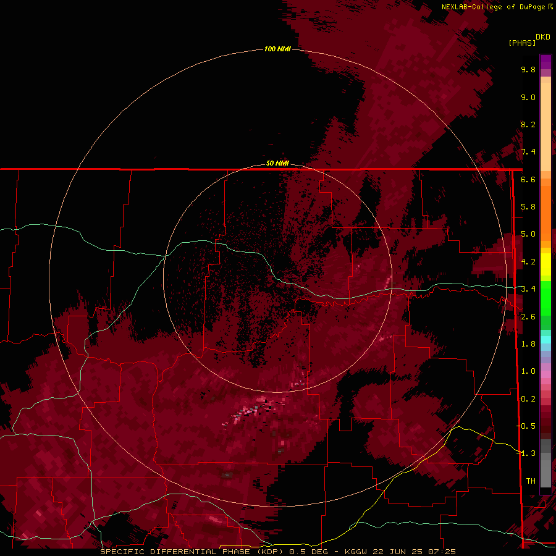Click the SPECIFIC DIFFERENTIAL PHASE (KDP) caption
556x556 pixels.
[192, 552]
